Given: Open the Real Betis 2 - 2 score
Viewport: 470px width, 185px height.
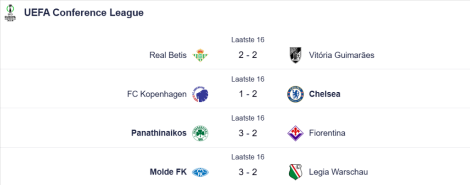Looking at the screenshot, I should (x=248, y=55).
